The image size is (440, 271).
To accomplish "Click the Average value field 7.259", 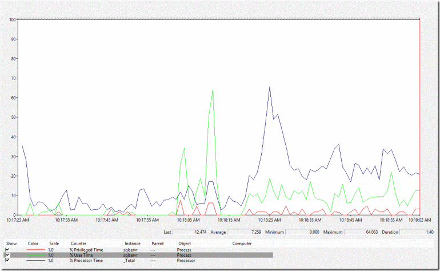I will click(x=245, y=232).
